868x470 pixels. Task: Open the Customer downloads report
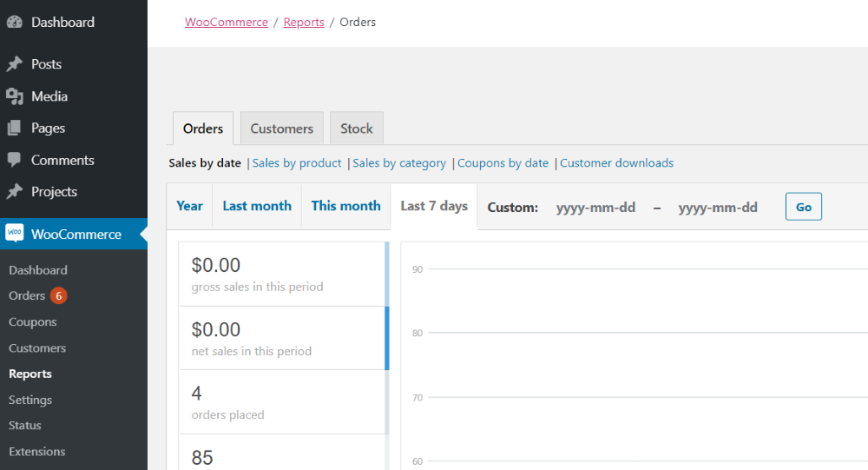click(x=616, y=163)
